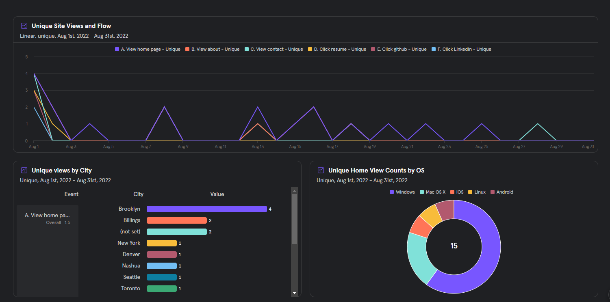
Task: Click the New York city label
Action: [129, 243]
